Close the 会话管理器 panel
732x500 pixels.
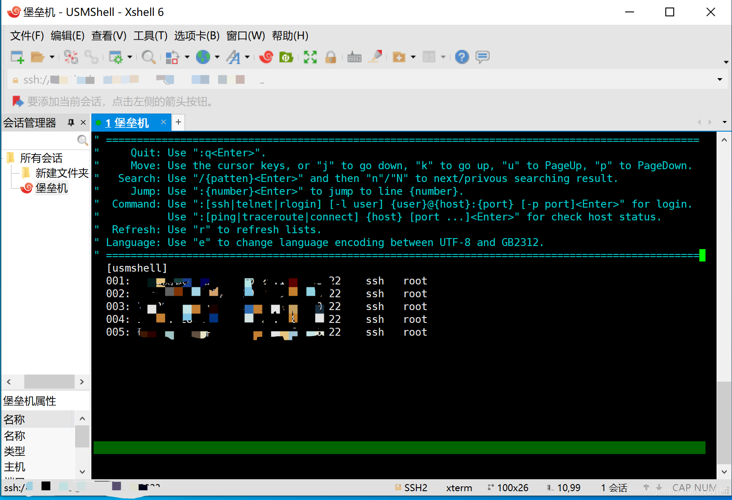coord(83,122)
